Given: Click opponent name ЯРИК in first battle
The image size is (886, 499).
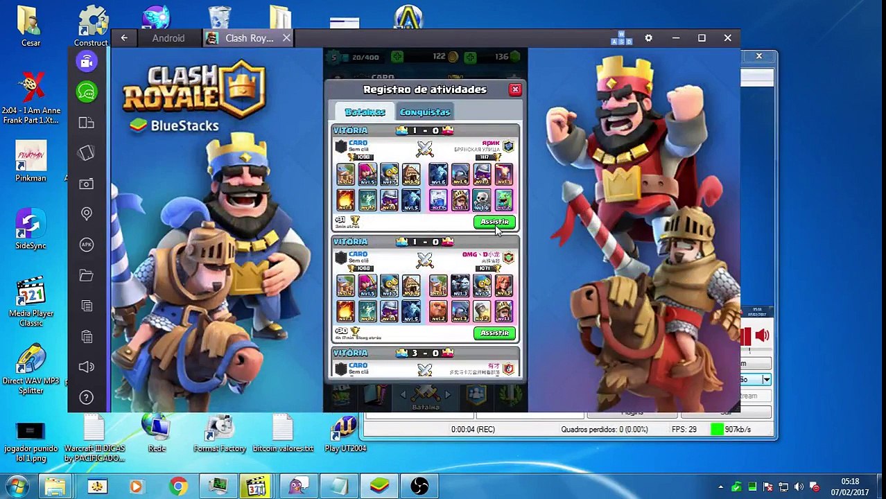Looking at the screenshot, I should 490,143.
